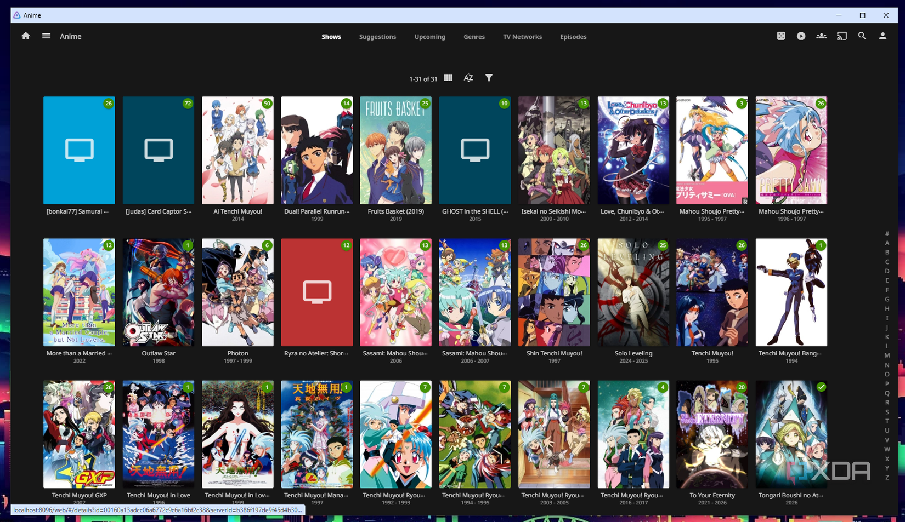This screenshot has width=905, height=522.
Task: Open the To Your Eternity poster
Action: tap(712, 434)
